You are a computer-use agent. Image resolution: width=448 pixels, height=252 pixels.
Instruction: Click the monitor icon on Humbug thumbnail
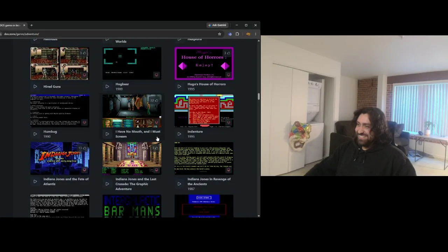(84, 122)
